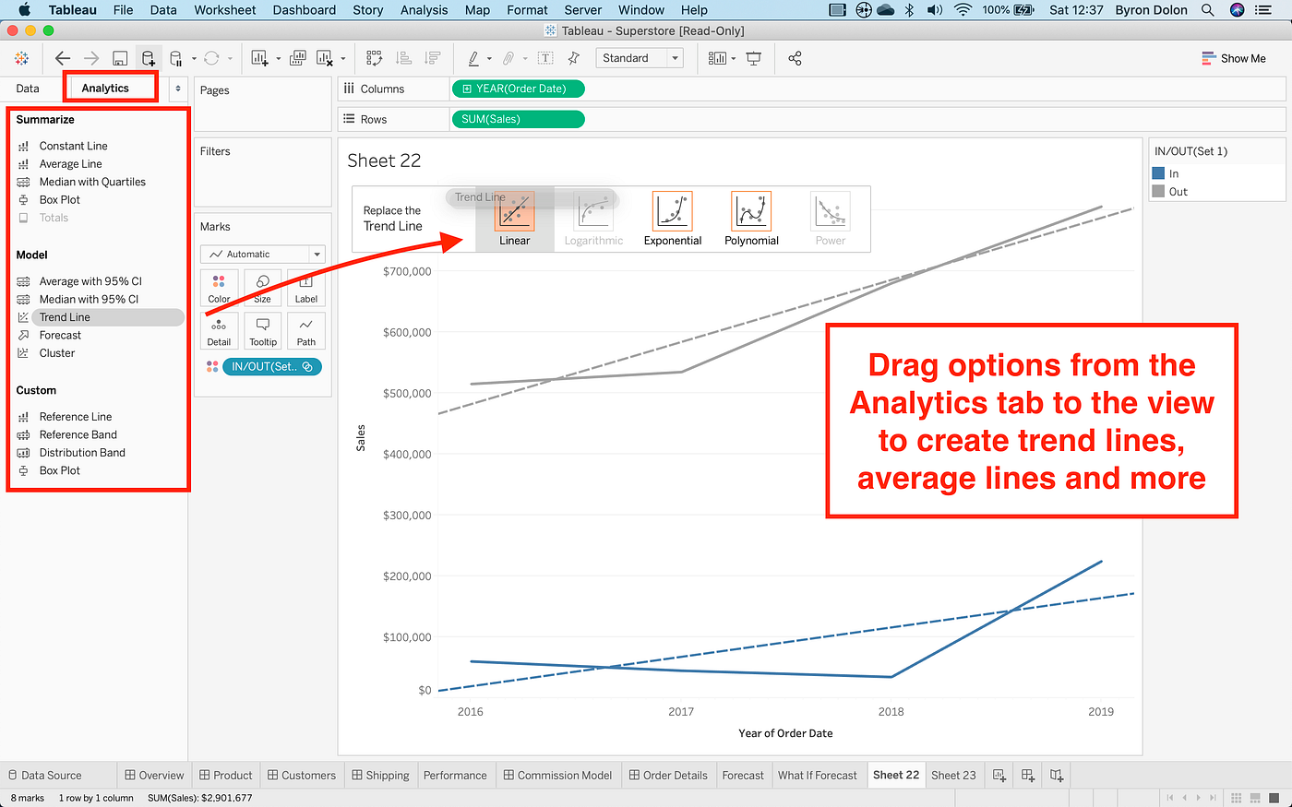Click the Pause Auto Updates icon
The image size is (1292, 807).
(x=176, y=58)
